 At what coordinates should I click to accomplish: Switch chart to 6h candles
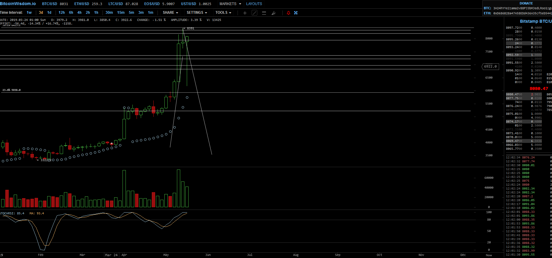pos(71,13)
